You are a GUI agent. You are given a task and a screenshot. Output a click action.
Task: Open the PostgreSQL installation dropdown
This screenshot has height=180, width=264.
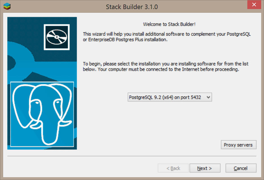click(x=170, y=97)
